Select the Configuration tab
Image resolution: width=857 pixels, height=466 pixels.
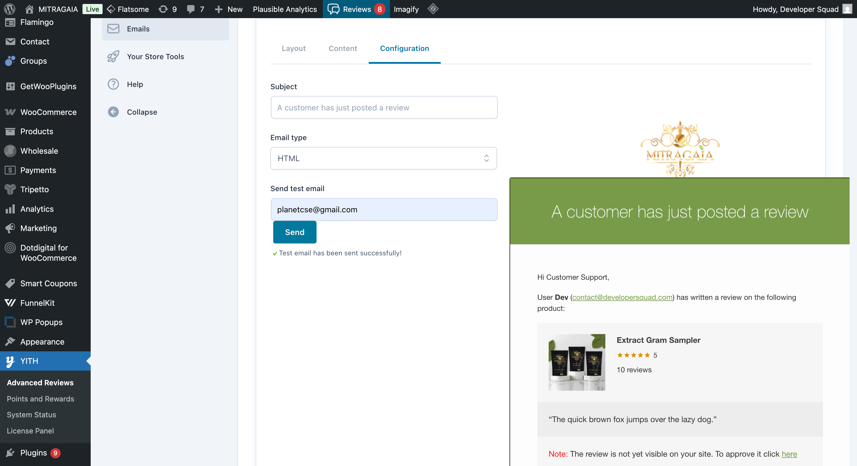(404, 48)
